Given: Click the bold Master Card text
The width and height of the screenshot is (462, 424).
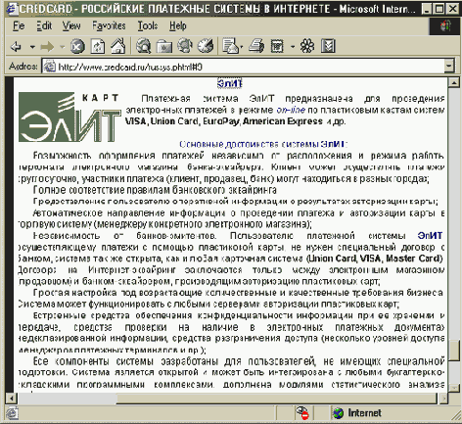Looking at the screenshot, I should [x=414, y=259].
